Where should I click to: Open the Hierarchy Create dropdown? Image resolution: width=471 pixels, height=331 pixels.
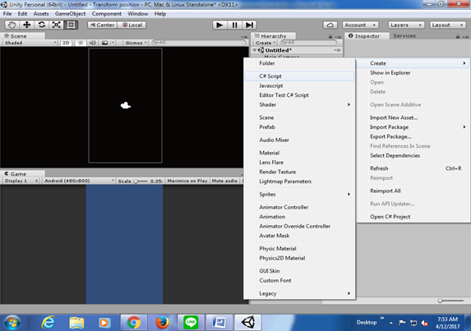[266, 43]
